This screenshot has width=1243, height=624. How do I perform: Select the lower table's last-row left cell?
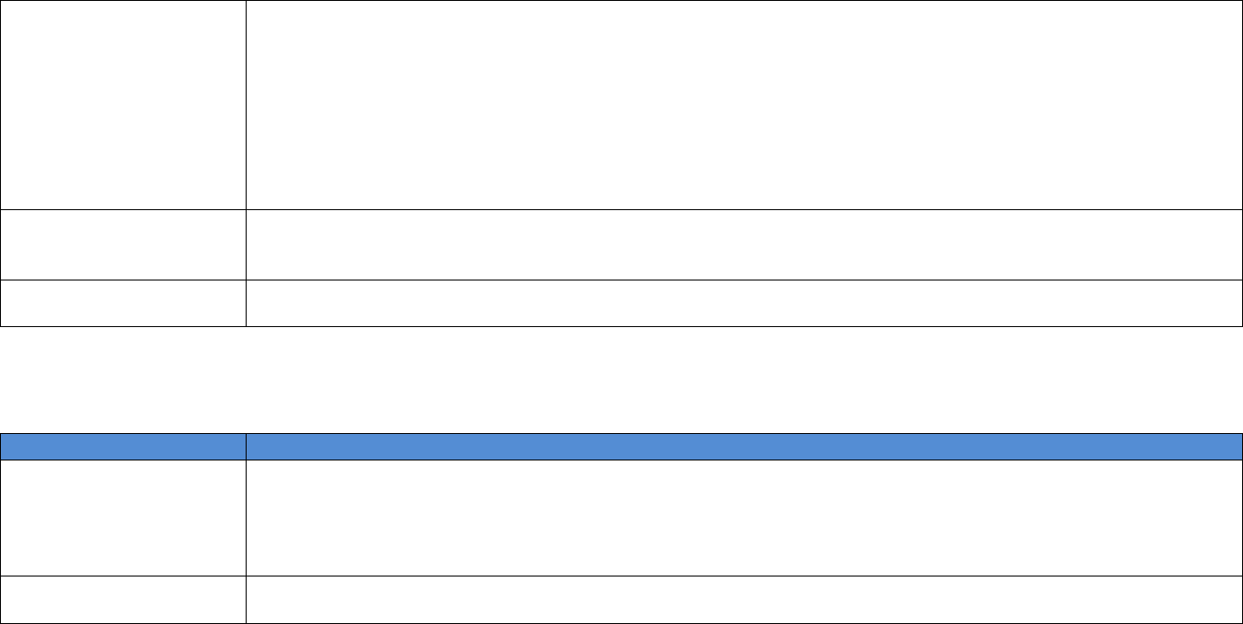[x=123, y=599]
